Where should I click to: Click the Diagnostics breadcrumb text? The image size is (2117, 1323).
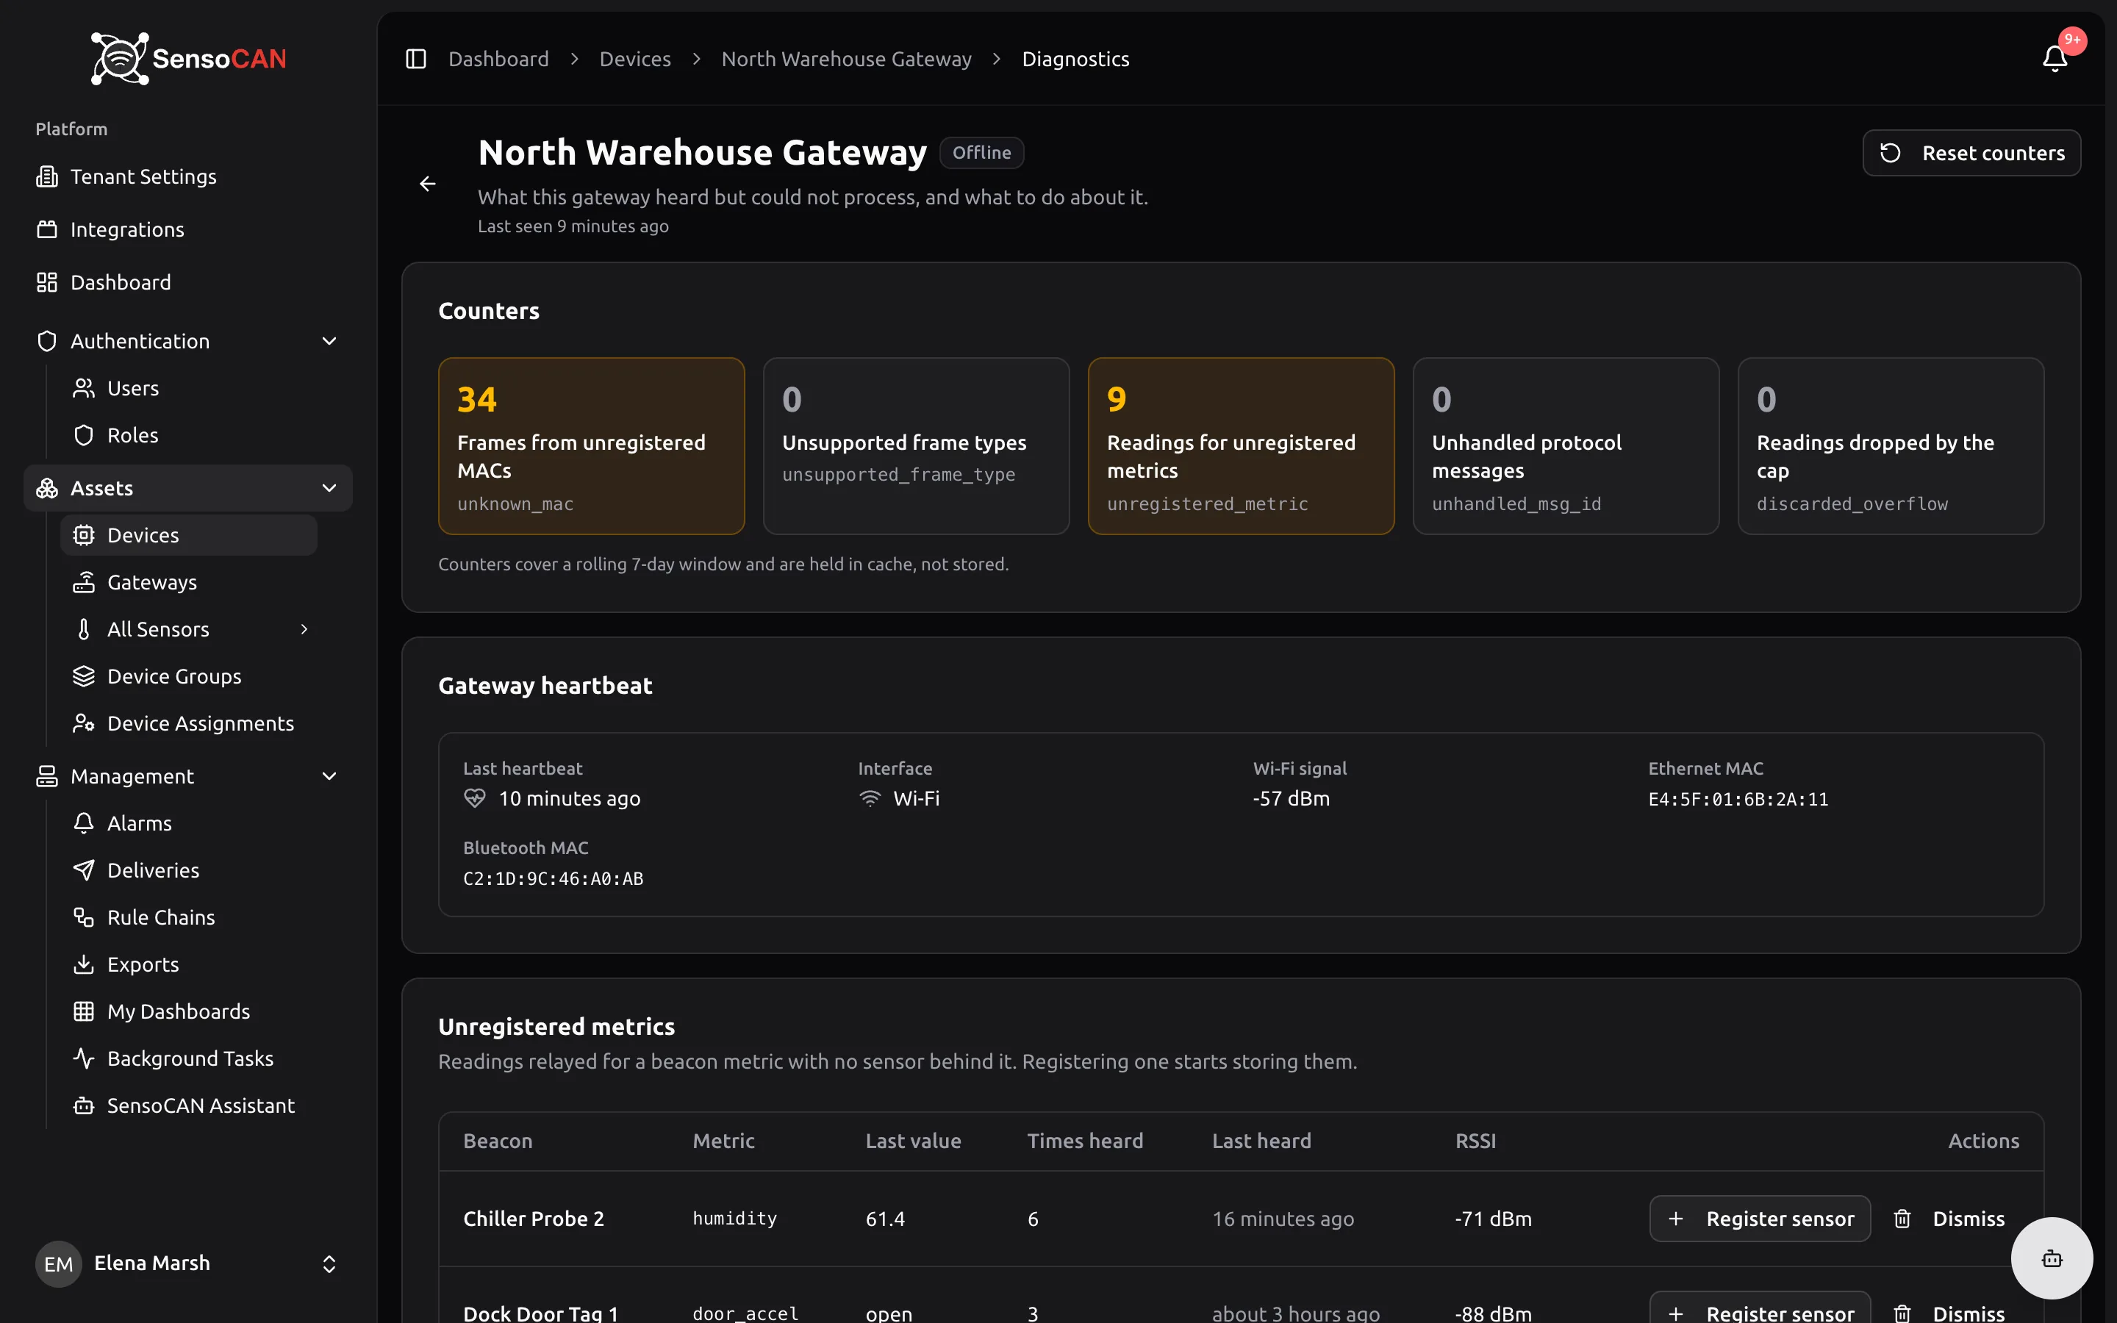(x=1076, y=59)
